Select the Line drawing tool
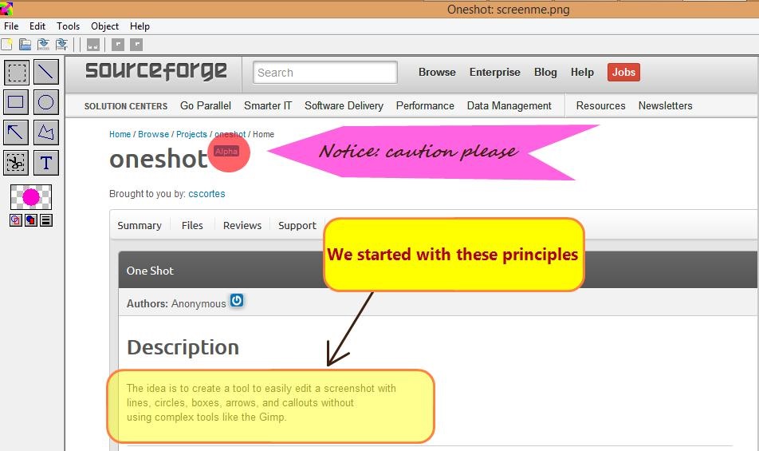This screenshot has width=759, height=451. click(46, 73)
